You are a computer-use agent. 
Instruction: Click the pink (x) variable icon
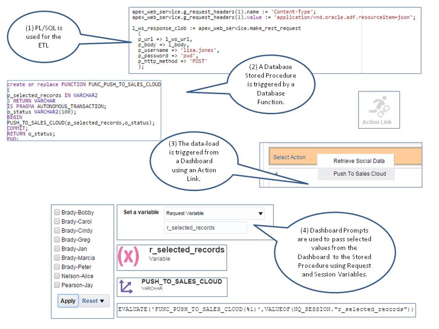pos(128,256)
